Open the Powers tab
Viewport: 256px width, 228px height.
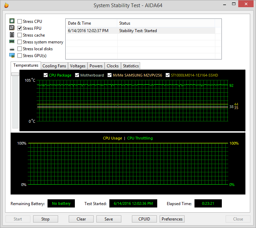[96, 66]
